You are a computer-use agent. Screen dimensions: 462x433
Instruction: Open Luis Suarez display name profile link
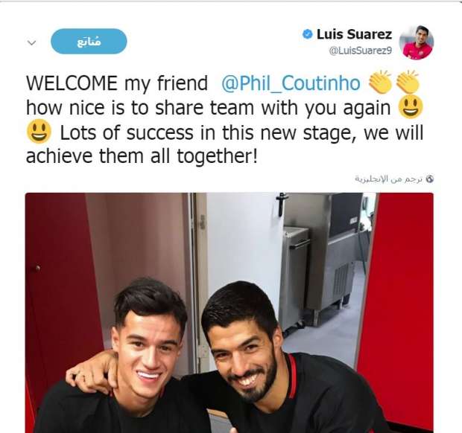pos(354,34)
